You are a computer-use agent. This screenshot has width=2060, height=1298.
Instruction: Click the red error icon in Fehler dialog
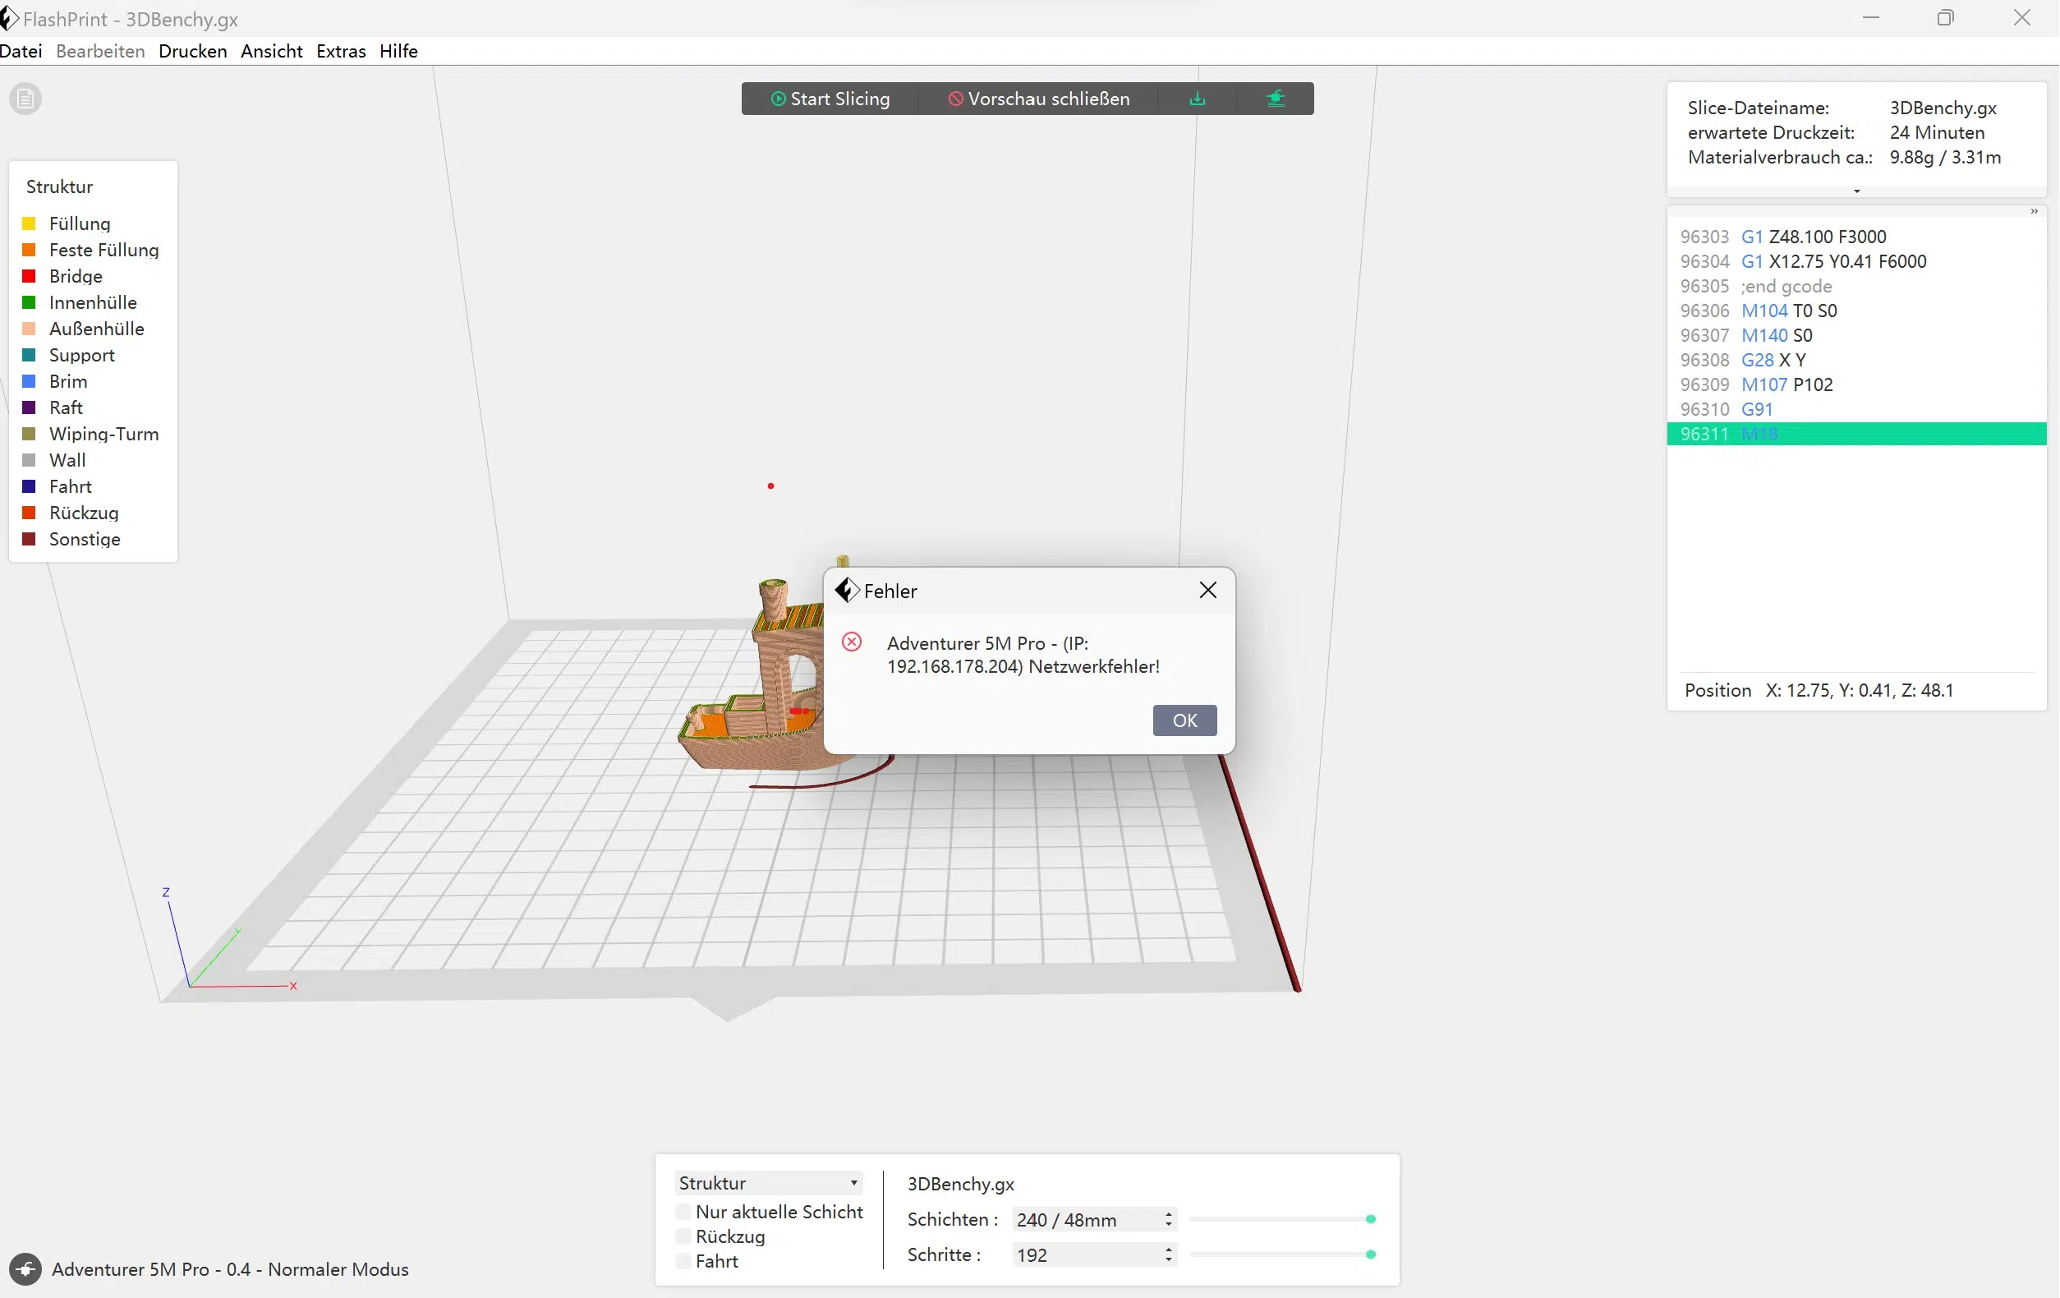851,642
